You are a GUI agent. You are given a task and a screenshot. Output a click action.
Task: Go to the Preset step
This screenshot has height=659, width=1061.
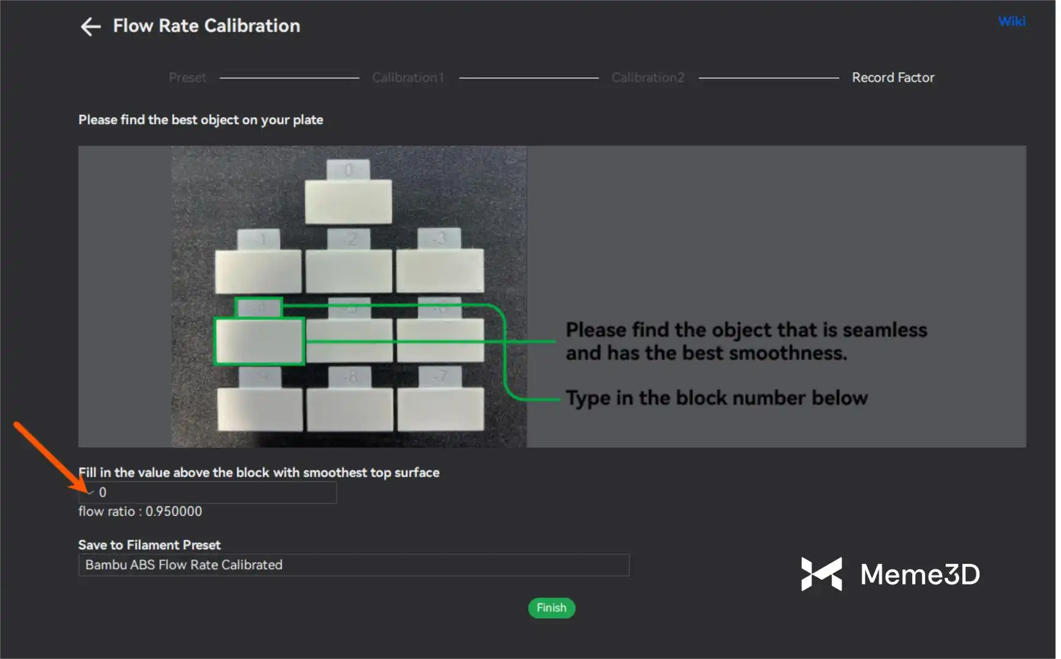pyautogui.click(x=187, y=77)
